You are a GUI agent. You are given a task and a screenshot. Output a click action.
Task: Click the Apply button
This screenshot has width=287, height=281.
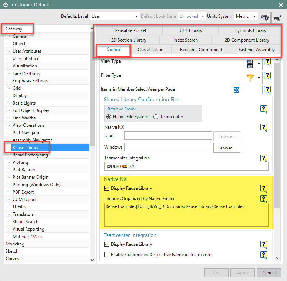click(243, 272)
